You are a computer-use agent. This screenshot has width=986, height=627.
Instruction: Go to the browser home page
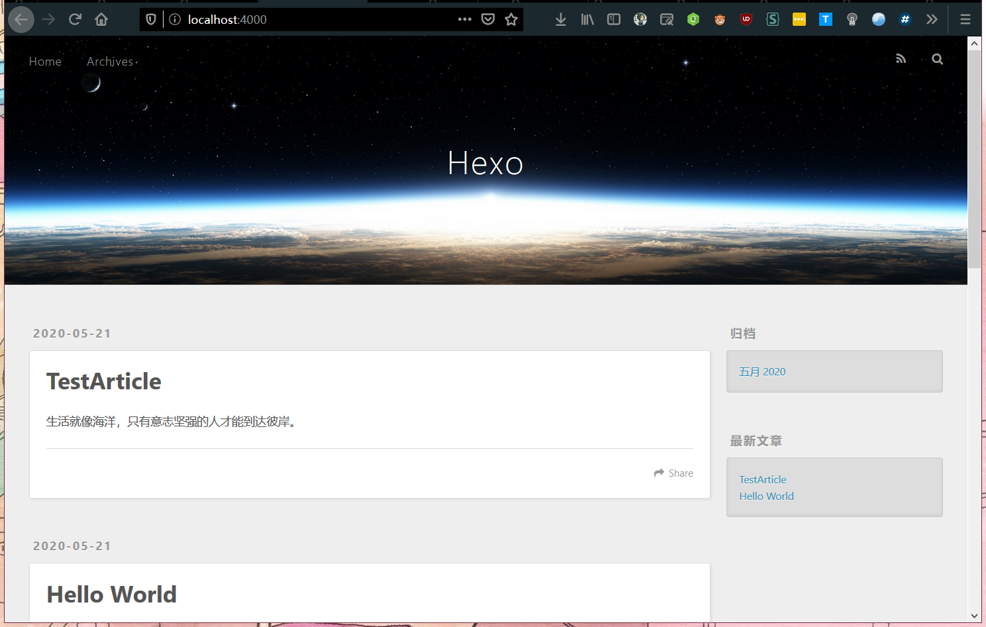[x=101, y=19]
